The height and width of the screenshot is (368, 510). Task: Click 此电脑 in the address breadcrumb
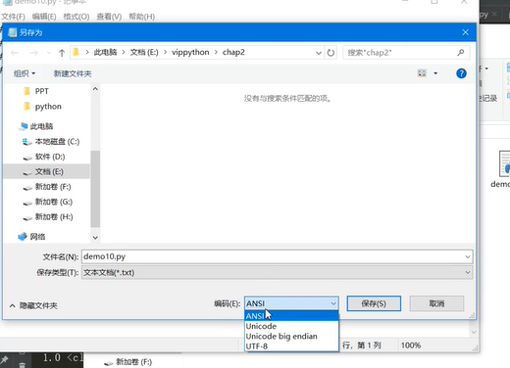tap(105, 53)
